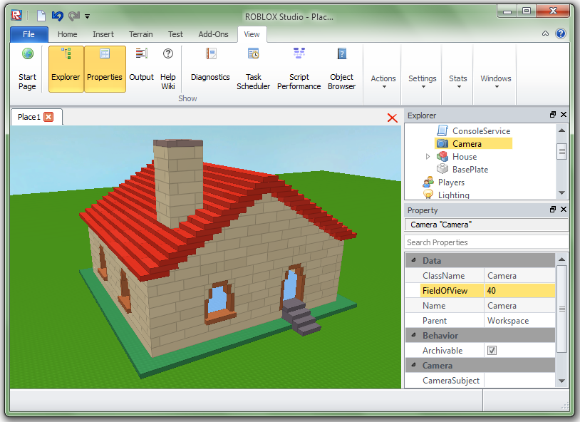Click the Search Properties field
The image size is (580, 422).
pos(486,242)
